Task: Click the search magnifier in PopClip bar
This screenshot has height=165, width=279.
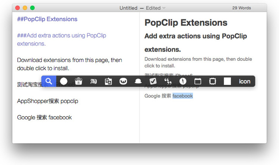Action: click(x=49, y=81)
